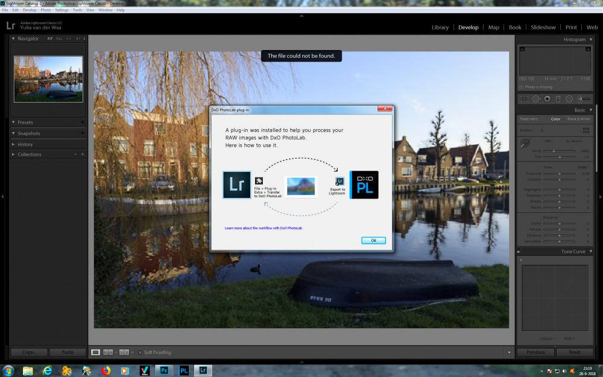
Task: Select the Red Eye Correction tool icon
Action: [548, 99]
